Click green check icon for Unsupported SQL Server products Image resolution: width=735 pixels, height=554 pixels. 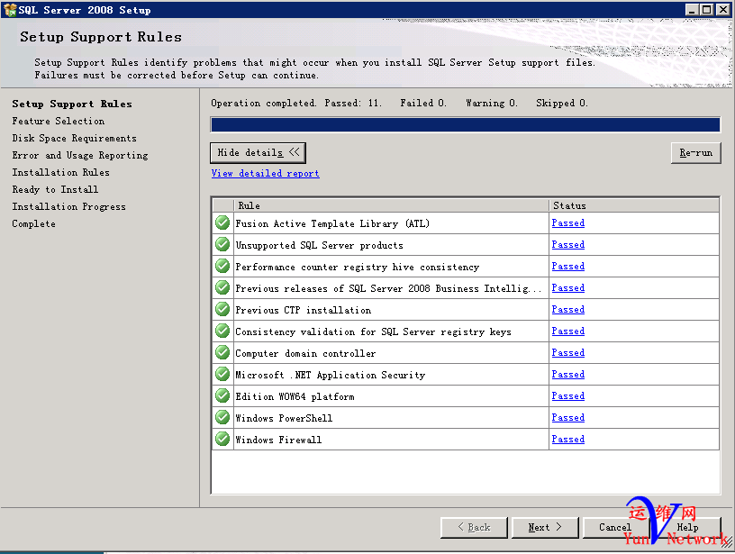click(x=222, y=244)
